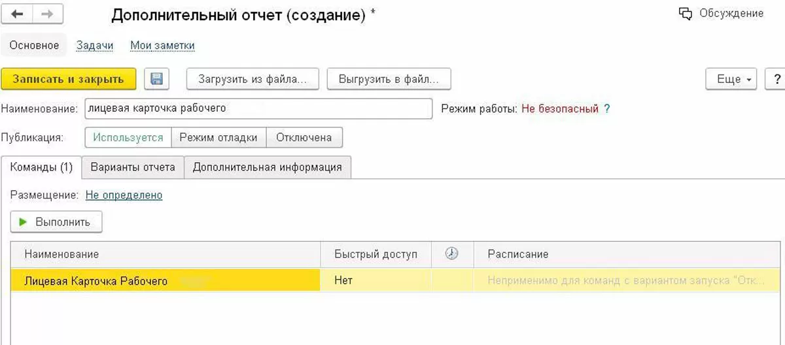Image resolution: width=785 pixels, height=345 pixels.
Task: Click the clock icon column header
Action: (451, 254)
